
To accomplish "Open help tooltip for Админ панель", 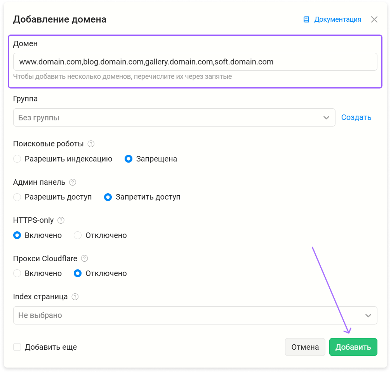I will click(x=73, y=182).
